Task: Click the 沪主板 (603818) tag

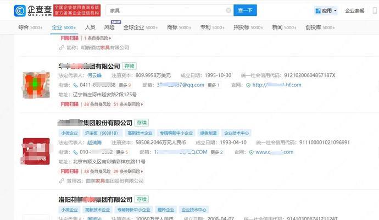Action: click(102, 133)
